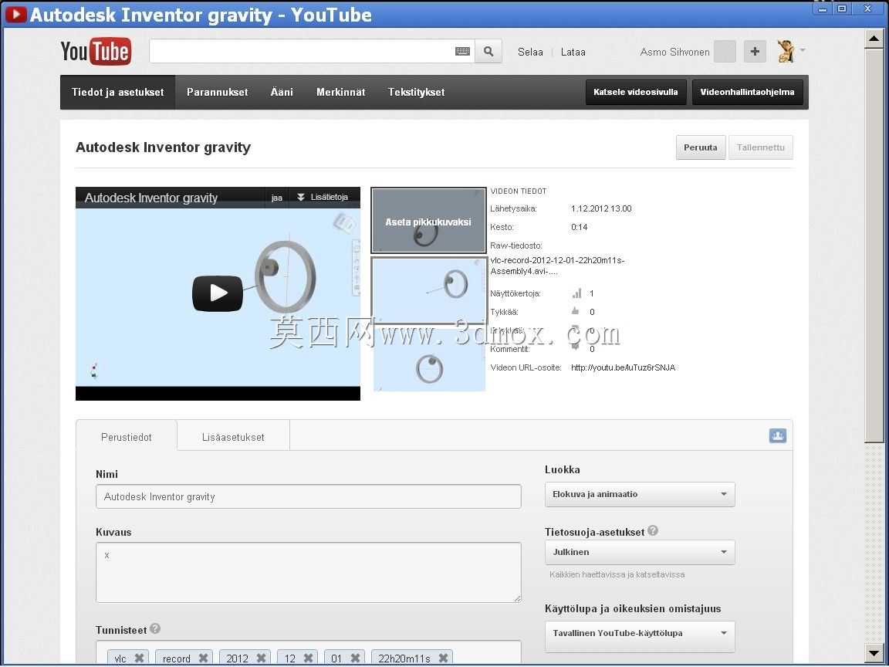
Task: Select the second video thumbnail
Action: pos(428,290)
